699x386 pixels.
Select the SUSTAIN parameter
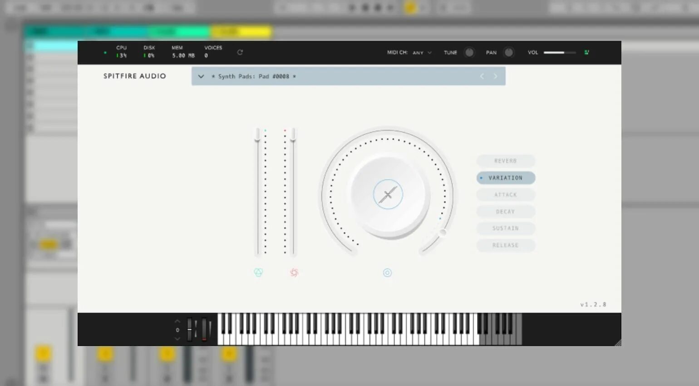pos(505,228)
